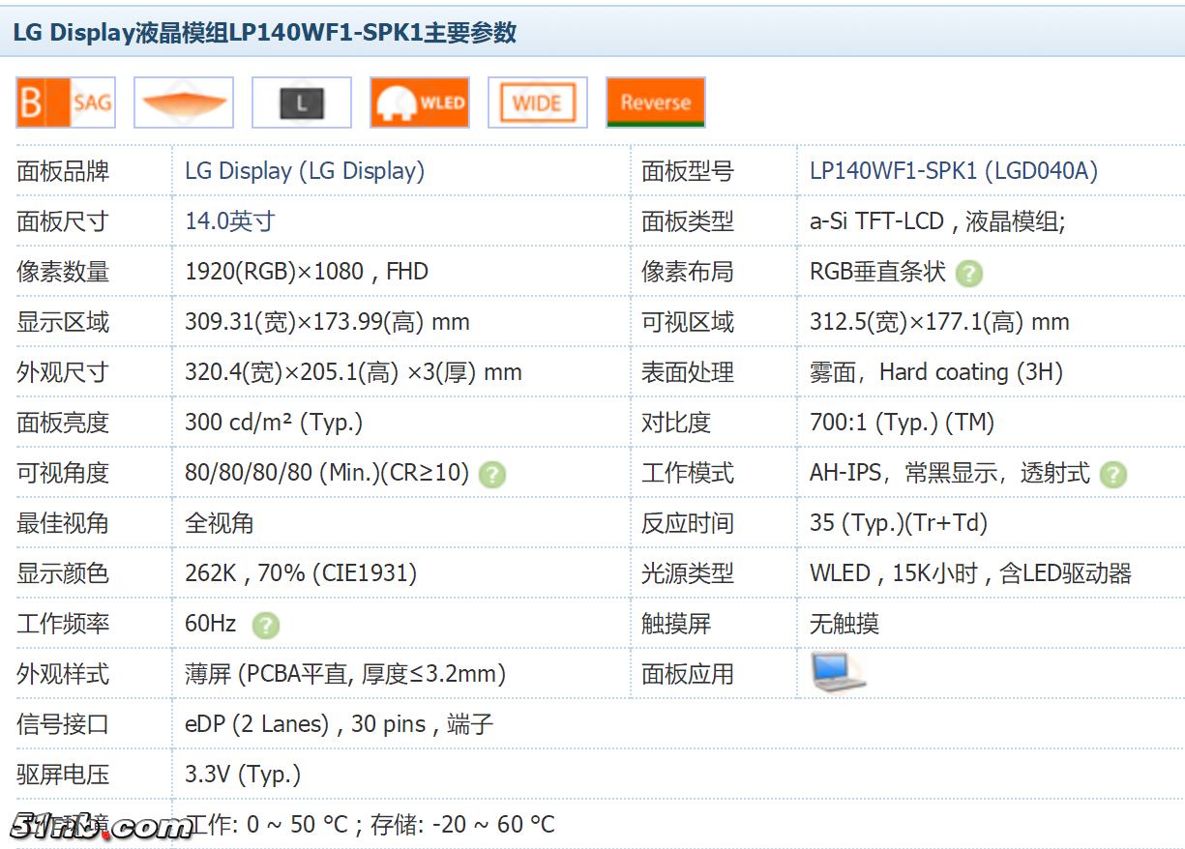This screenshot has height=849, width=1185.
Task: Open the 14.0英寸 panel size link
Action: point(229,221)
